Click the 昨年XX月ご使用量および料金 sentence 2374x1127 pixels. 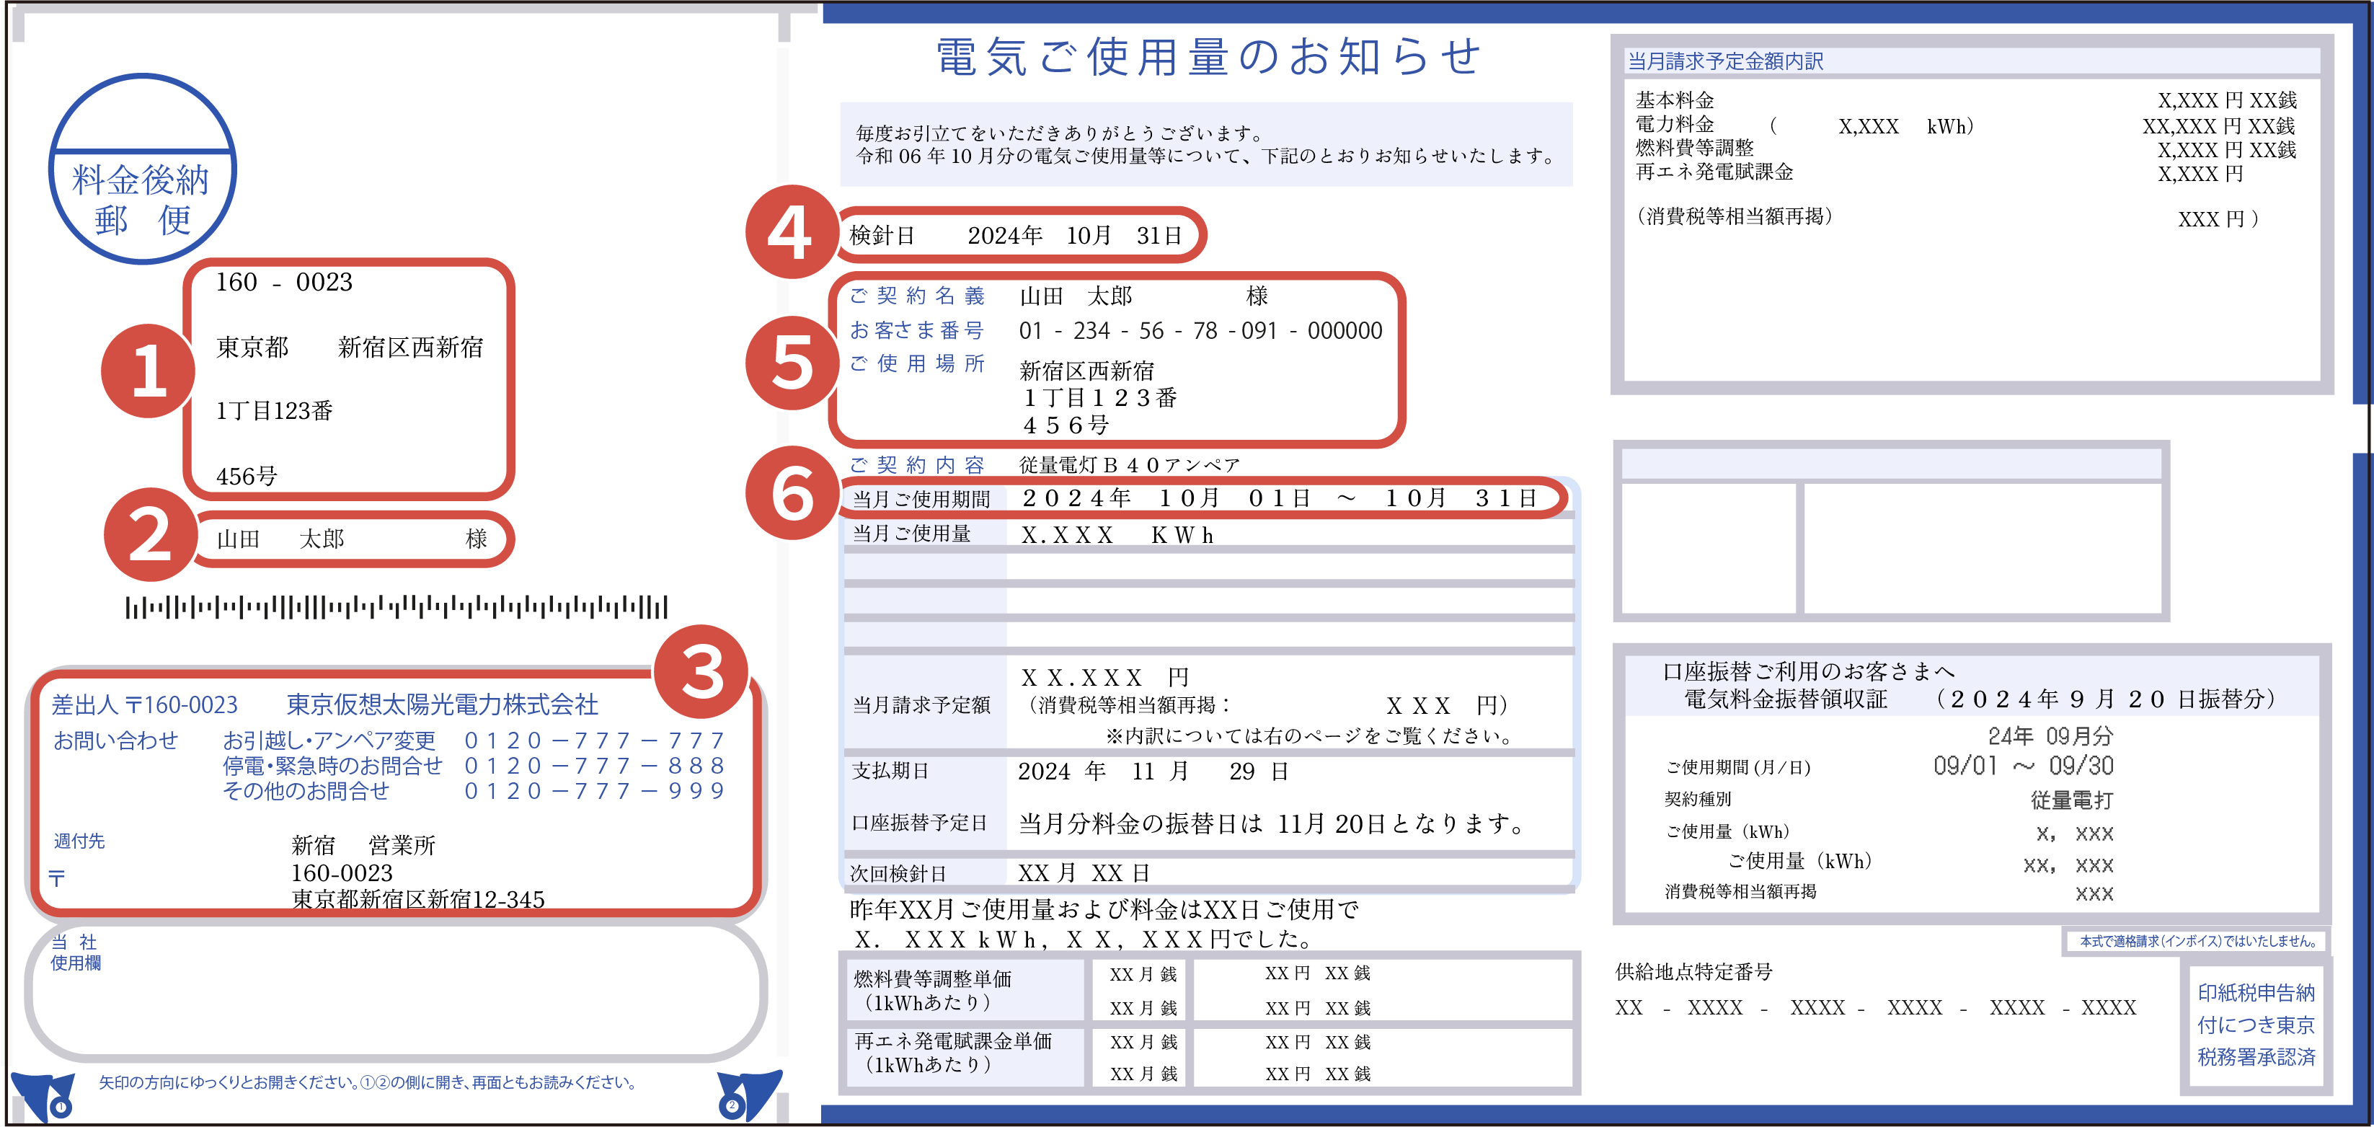point(1104,924)
